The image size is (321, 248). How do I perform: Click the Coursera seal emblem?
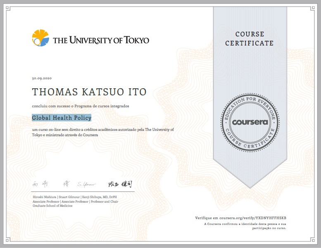(x=250, y=123)
